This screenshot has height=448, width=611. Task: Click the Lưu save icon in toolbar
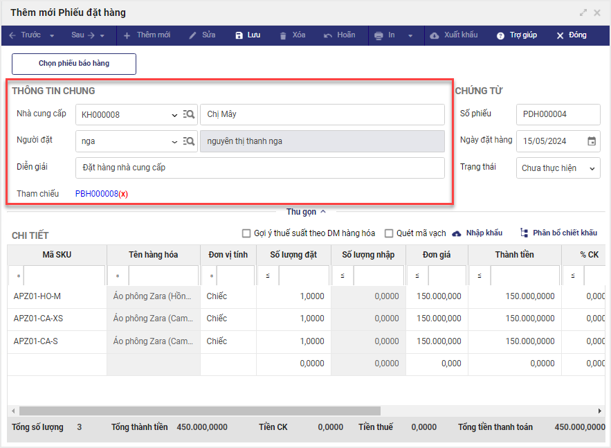[x=239, y=35]
